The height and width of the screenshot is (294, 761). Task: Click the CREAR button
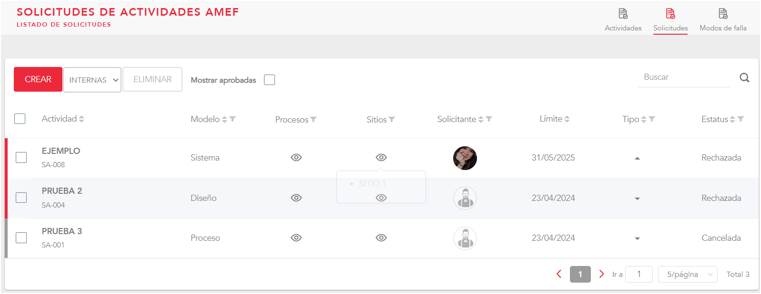(x=38, y=79)
